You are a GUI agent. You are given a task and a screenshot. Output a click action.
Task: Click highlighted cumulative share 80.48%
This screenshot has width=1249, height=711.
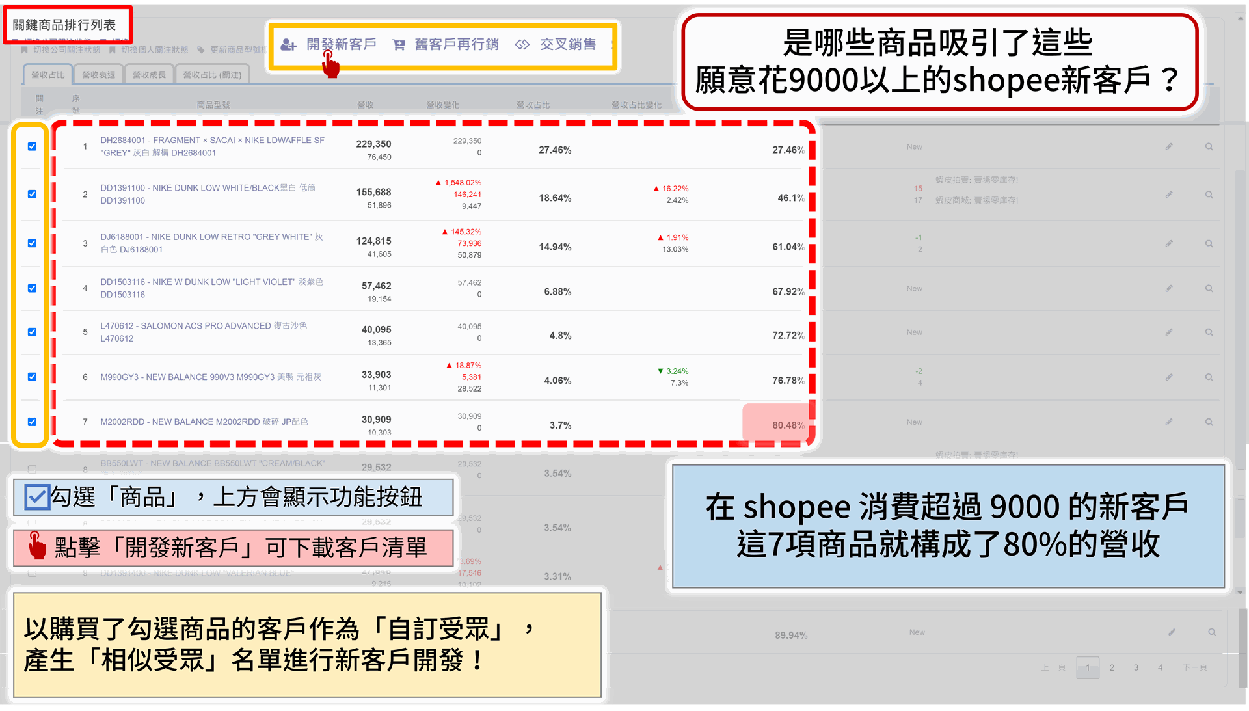[x=788, y=425]
